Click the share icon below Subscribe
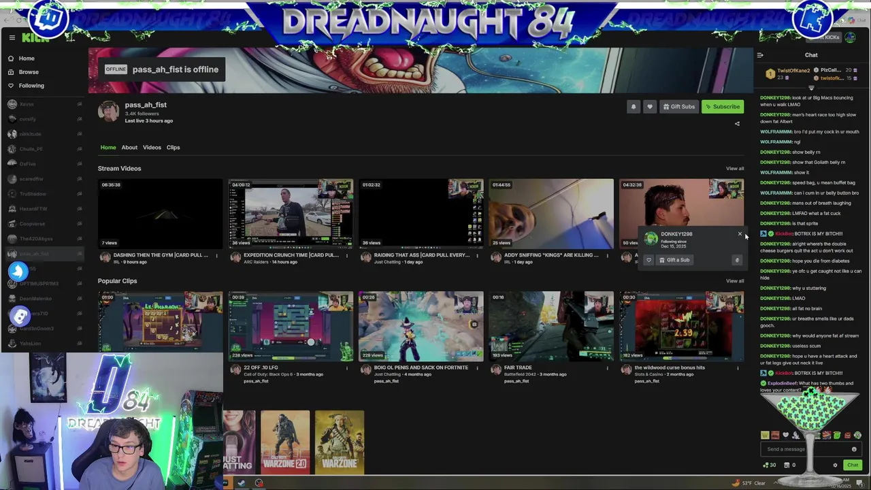The height and width of the screenshot is (490, 871). tap(737, 124)
